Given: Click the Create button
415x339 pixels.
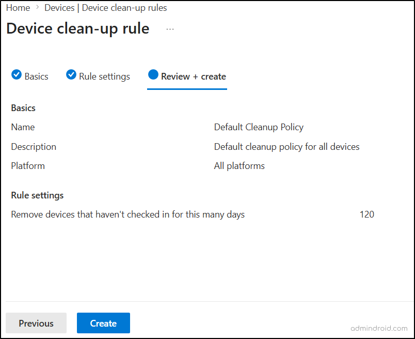Looking at the screenshot, I should coord(103,323).
